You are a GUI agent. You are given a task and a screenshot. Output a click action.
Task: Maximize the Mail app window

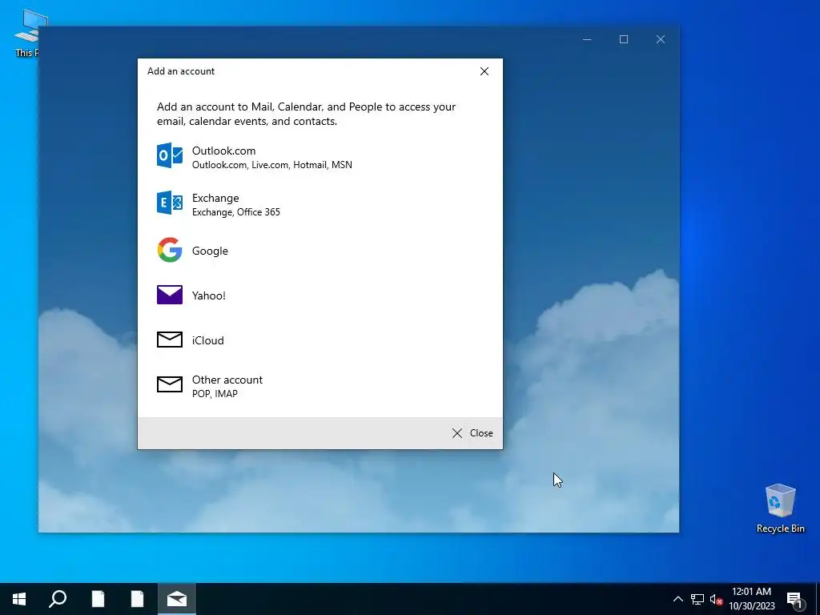click(623, 39)
